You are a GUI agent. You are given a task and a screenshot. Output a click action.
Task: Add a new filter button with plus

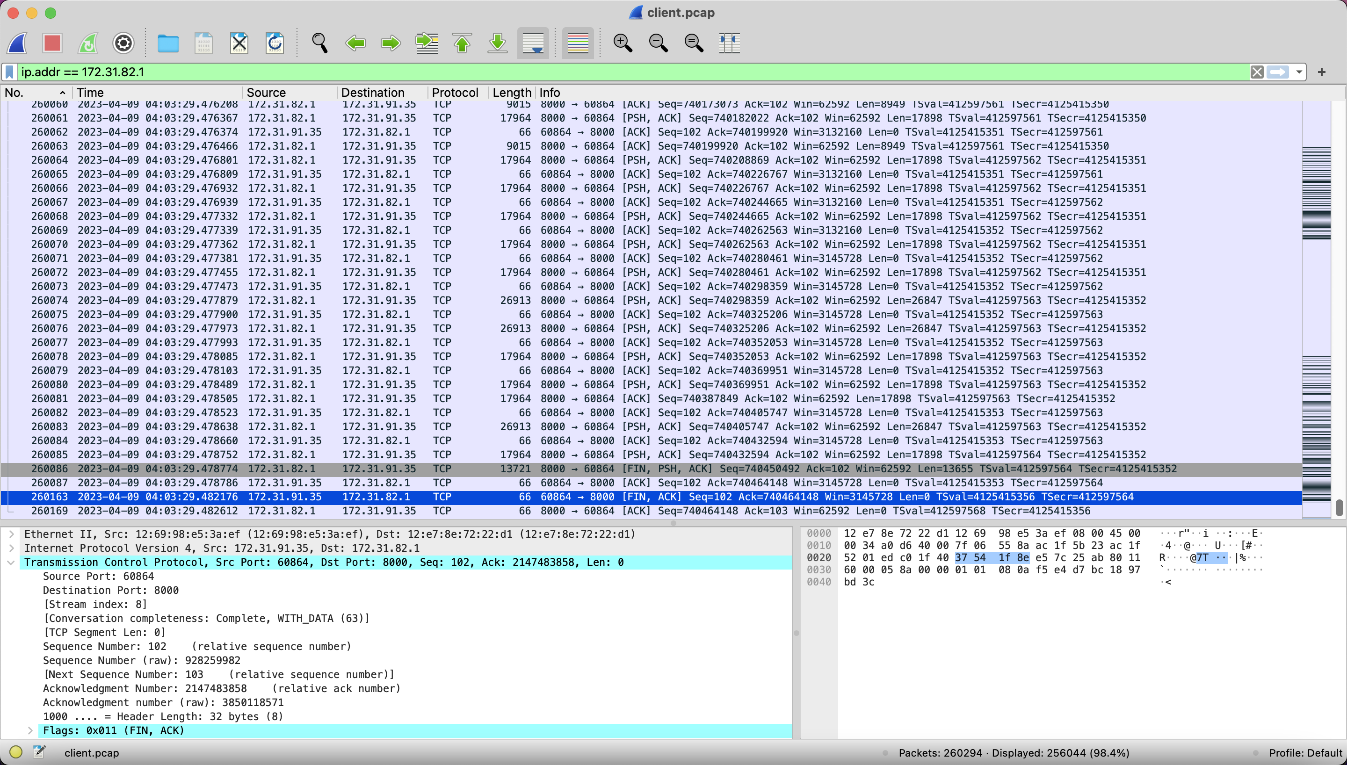(x=1322, y=72)
